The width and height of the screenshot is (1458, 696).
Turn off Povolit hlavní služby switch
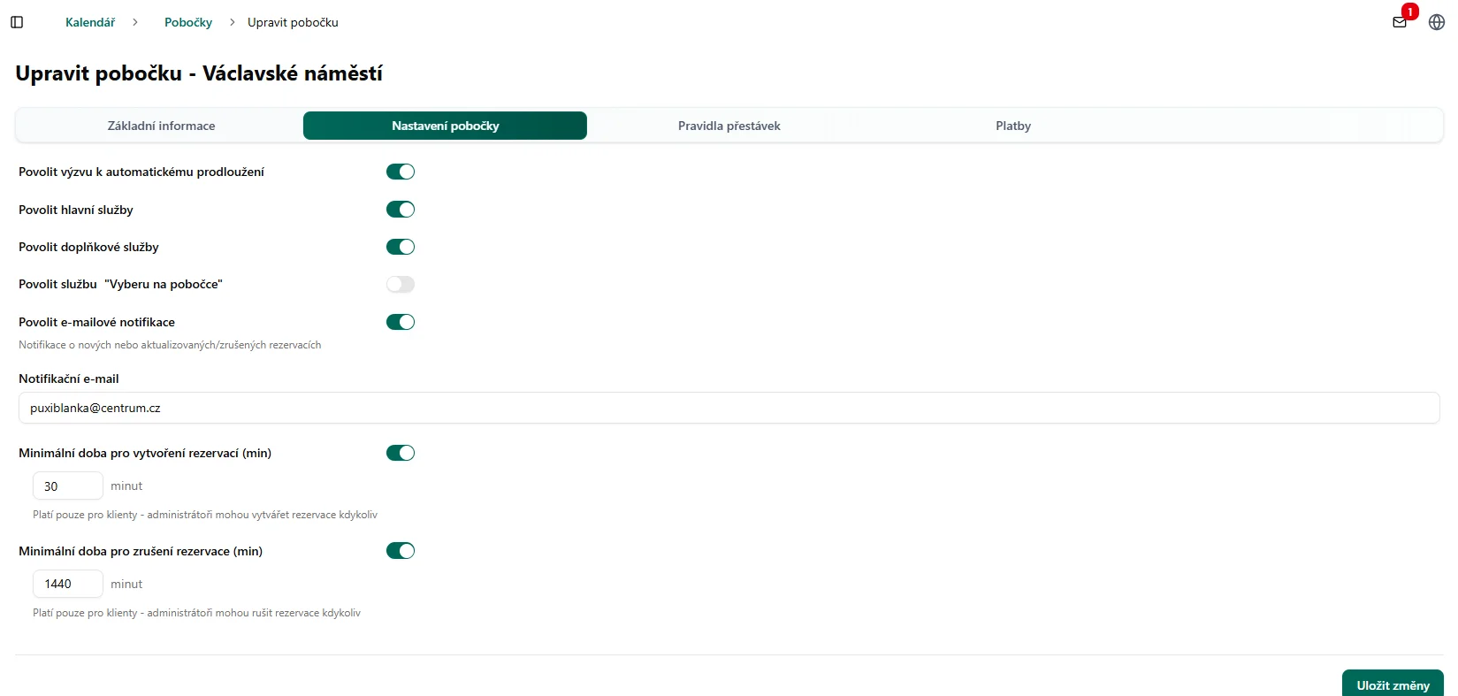(x=401, y=210)
